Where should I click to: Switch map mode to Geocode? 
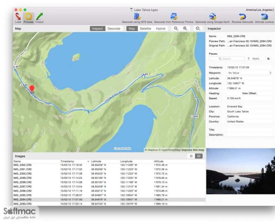pyautogui.click(x=114, y=29)
